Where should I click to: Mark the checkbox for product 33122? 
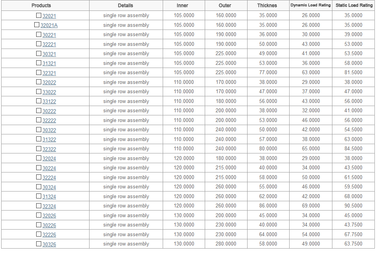39,101
